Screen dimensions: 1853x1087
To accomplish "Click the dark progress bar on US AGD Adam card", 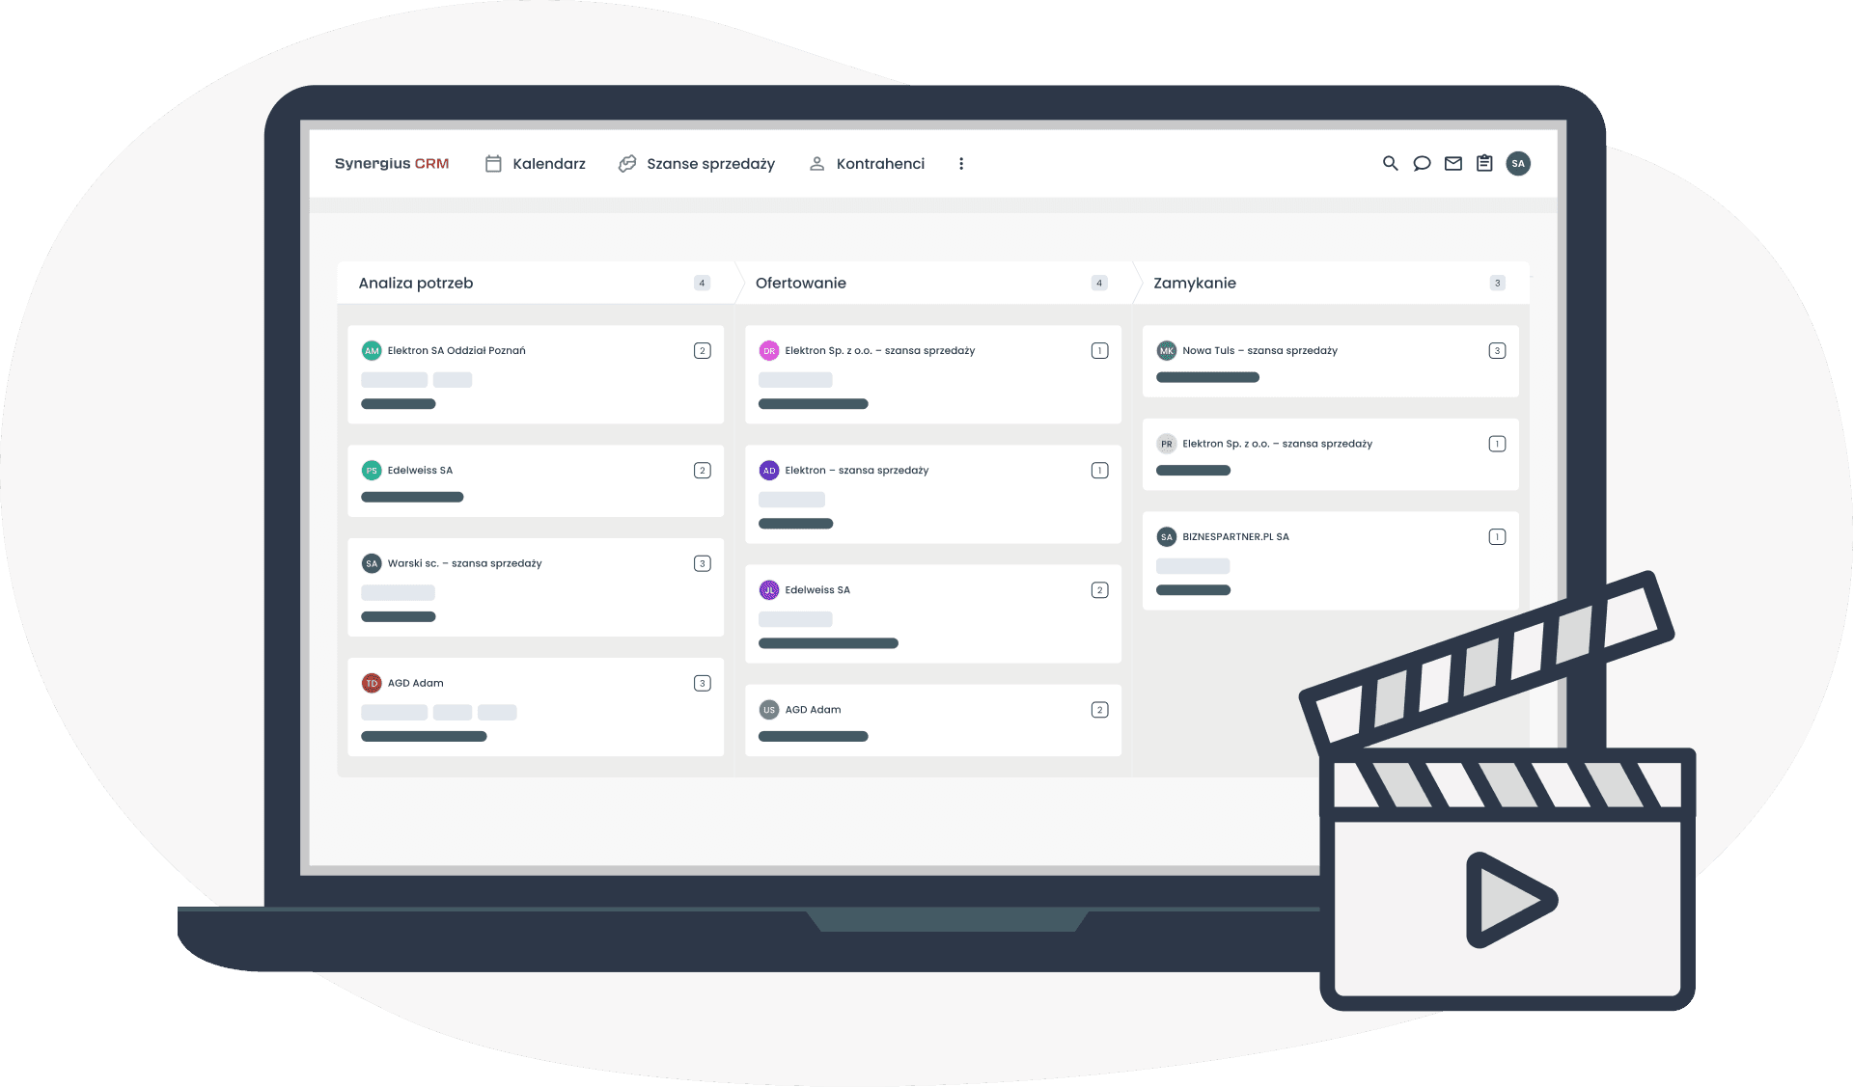I will click(x=814, y=737).
